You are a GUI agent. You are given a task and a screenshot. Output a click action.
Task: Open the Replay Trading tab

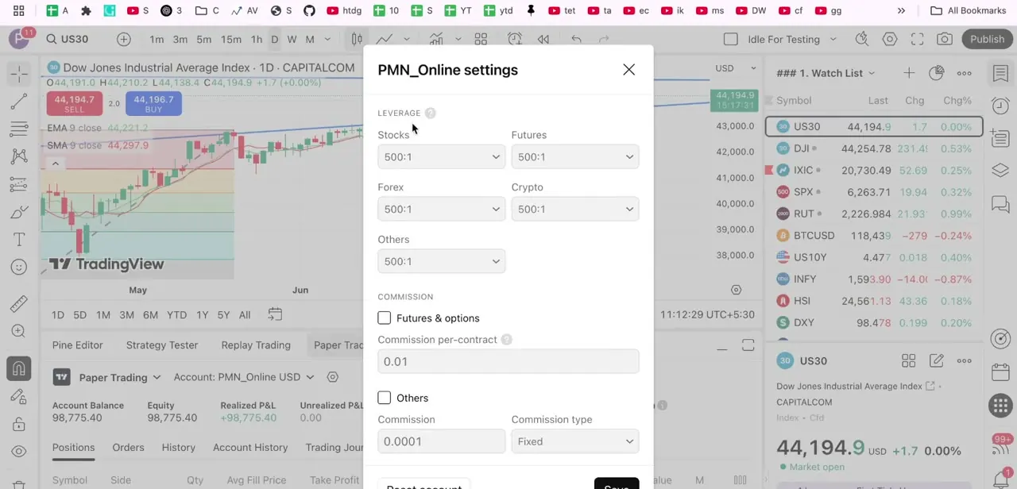(256, 345)
